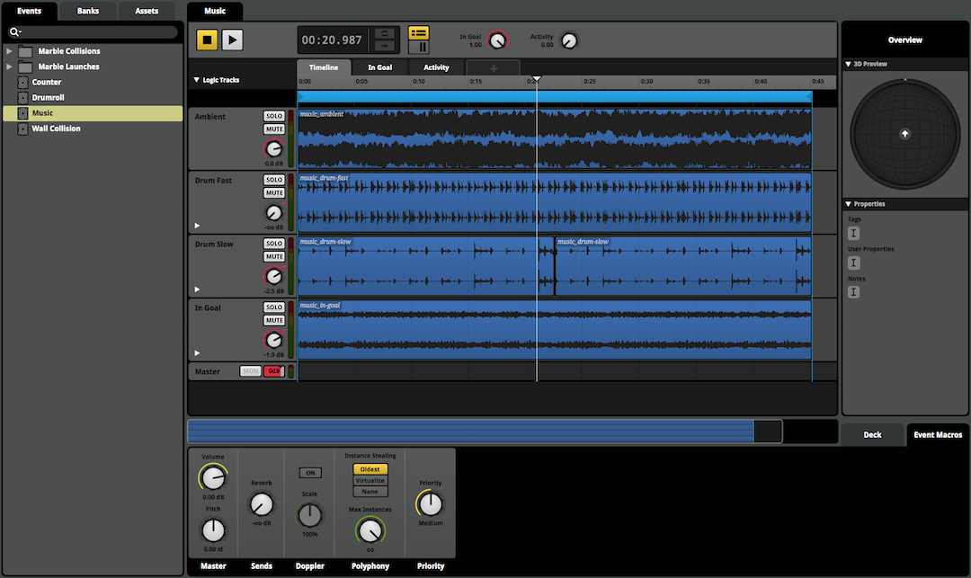Switch to the Deck tab
971x578 pixels.
[x=872, y=434]
